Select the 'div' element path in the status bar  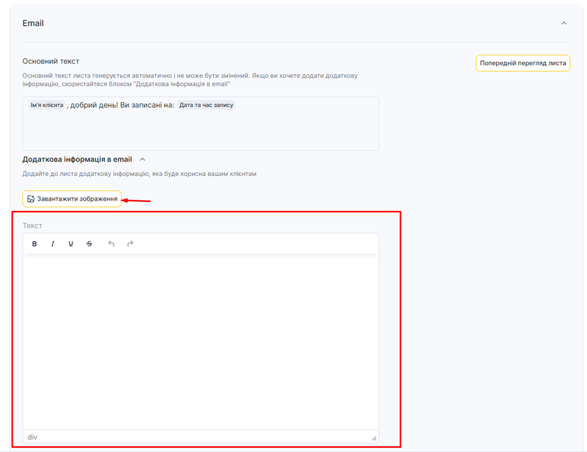33,437
